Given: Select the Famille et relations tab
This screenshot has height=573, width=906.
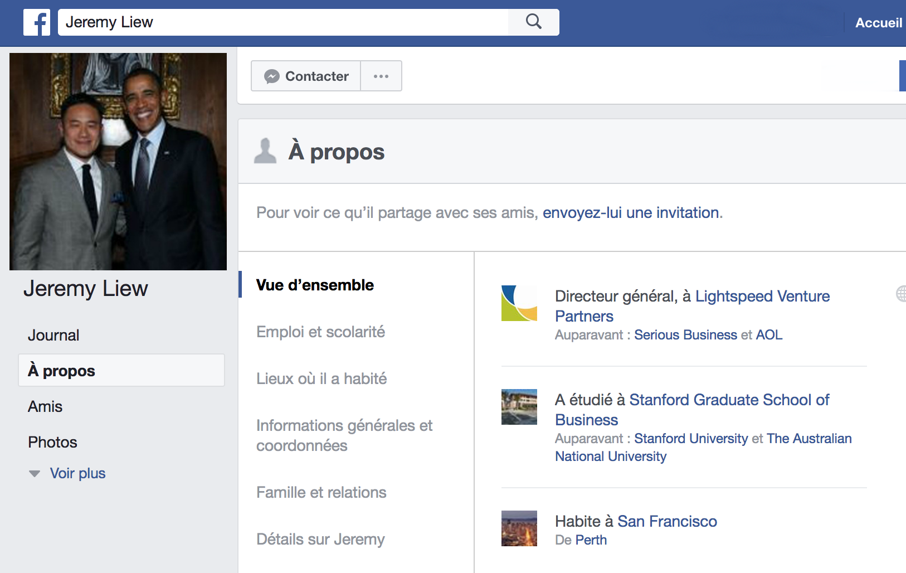Looking at the screenshot, I should 321,492.
